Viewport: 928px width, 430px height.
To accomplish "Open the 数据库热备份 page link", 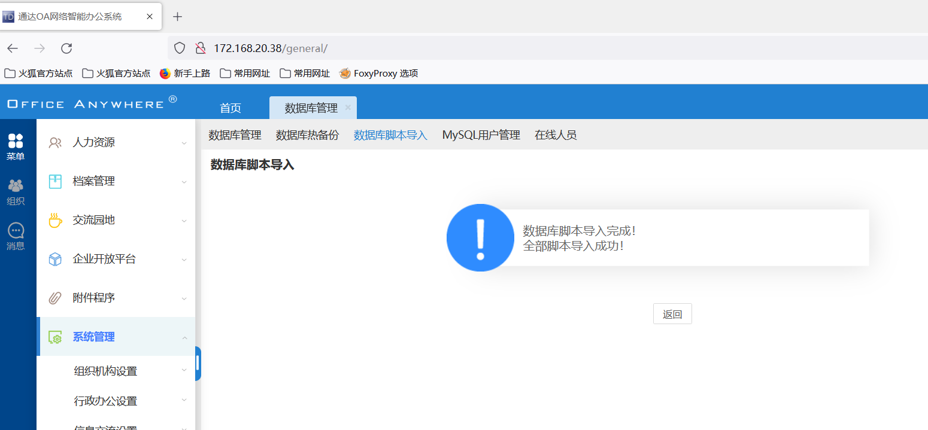I will point(306,135).
